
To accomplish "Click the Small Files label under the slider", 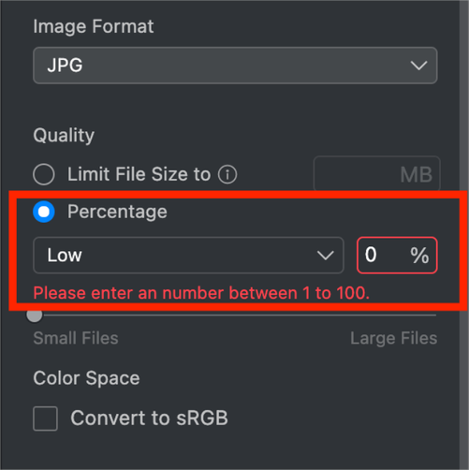I will click(x=76, y=338).
